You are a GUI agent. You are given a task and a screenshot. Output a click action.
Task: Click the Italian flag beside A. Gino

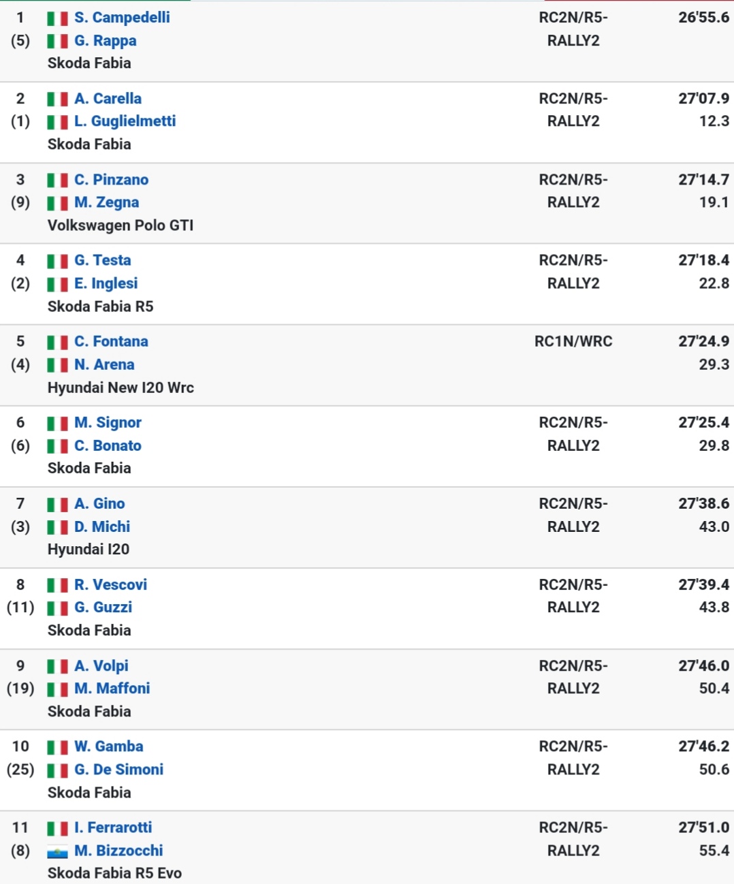(x=57, y=504)
